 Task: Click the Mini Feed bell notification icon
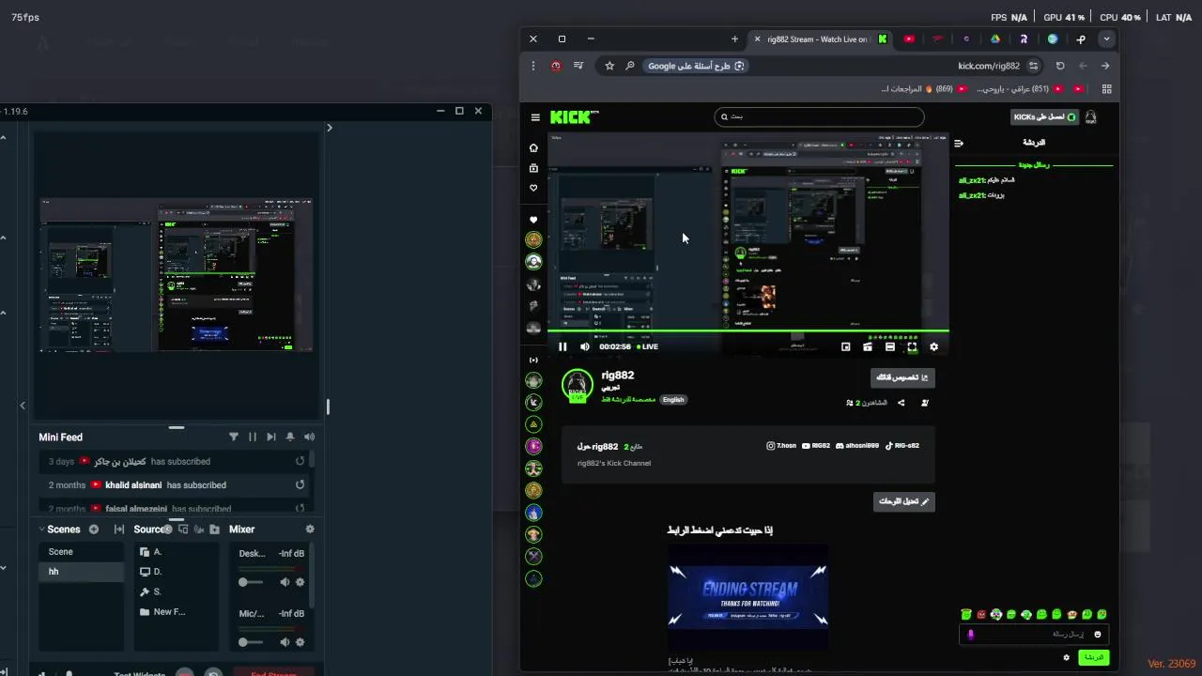click(290, 437)
